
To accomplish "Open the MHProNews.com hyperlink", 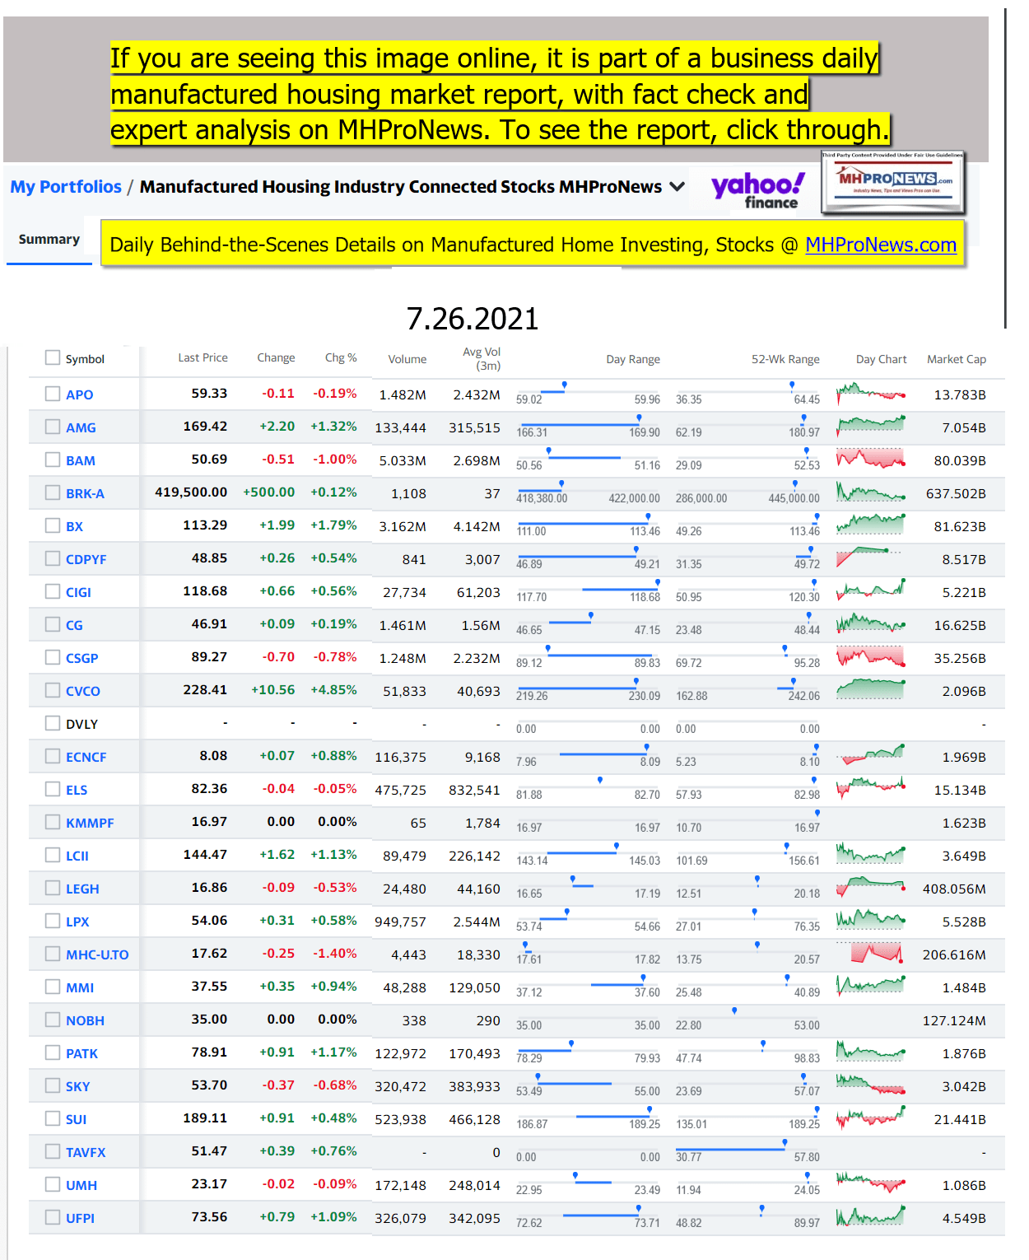I will pos(880,245).
